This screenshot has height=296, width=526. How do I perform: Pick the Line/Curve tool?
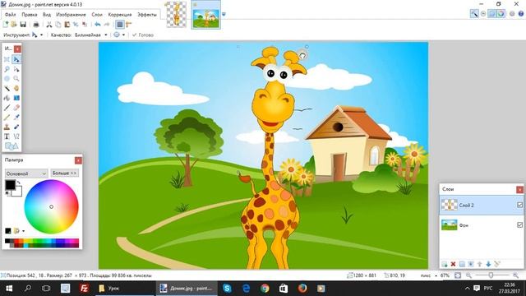pyautogui.click(x=16, y=136)
